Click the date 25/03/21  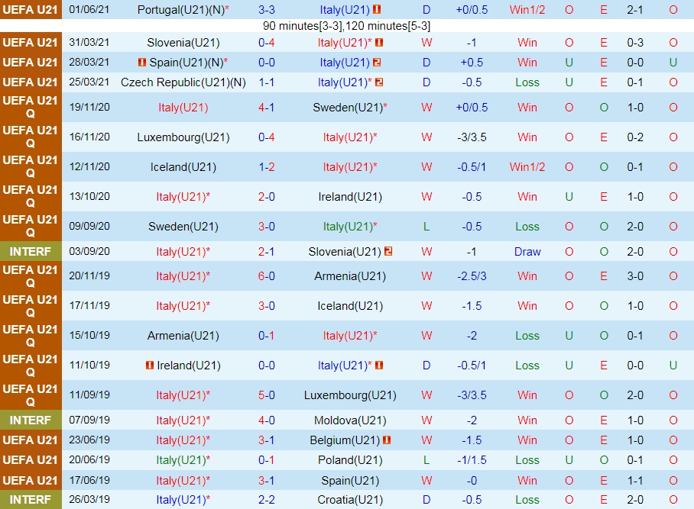coord(89,82)
